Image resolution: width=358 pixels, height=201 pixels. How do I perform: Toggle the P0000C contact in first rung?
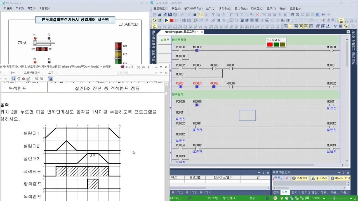point(180,51)
